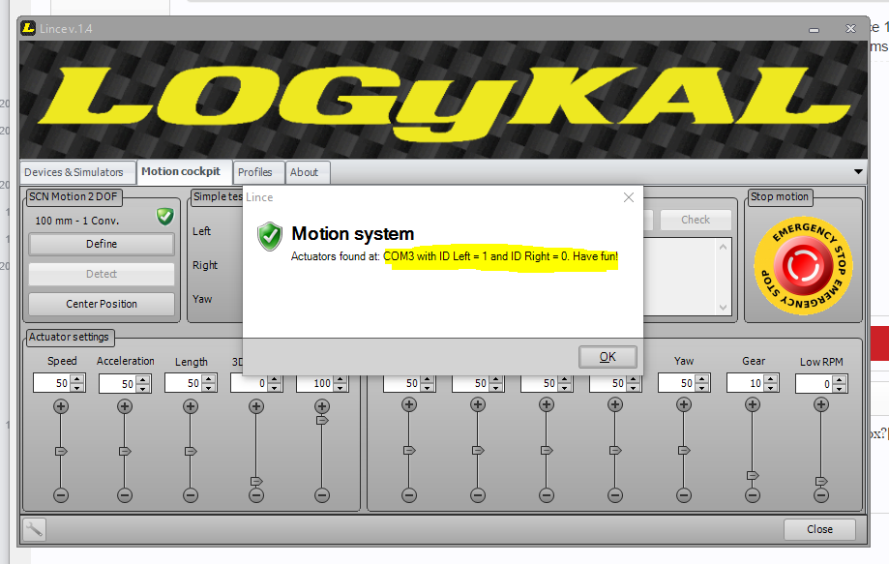The image size is (889, 564).
Task: Increase Speed using its up spinner arrow
Action: (77, 379)
